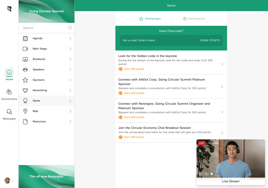
Task: Pause the live stream video
Action: click(200, 174)
